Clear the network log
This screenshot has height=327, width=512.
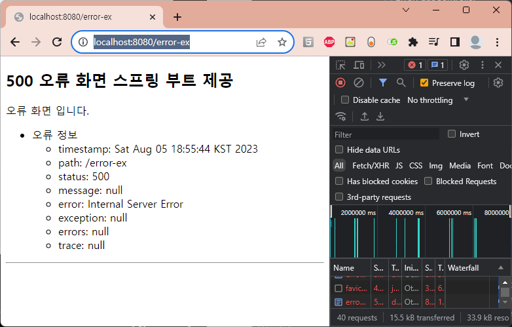(359, 83)
